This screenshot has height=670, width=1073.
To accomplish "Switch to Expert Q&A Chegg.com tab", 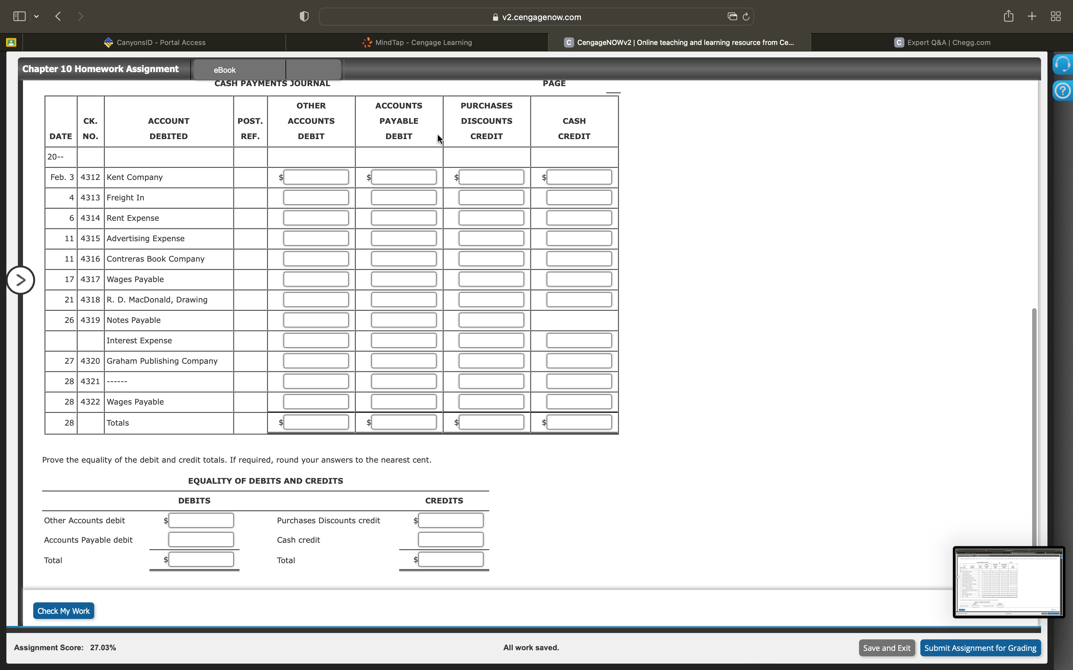I will (x=942, y=42).
